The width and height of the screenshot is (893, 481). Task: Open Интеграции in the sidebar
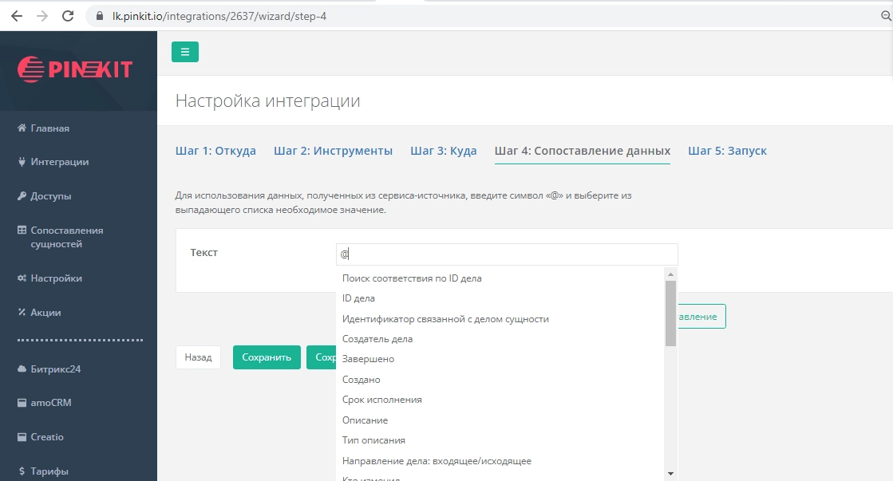point(59,162)
